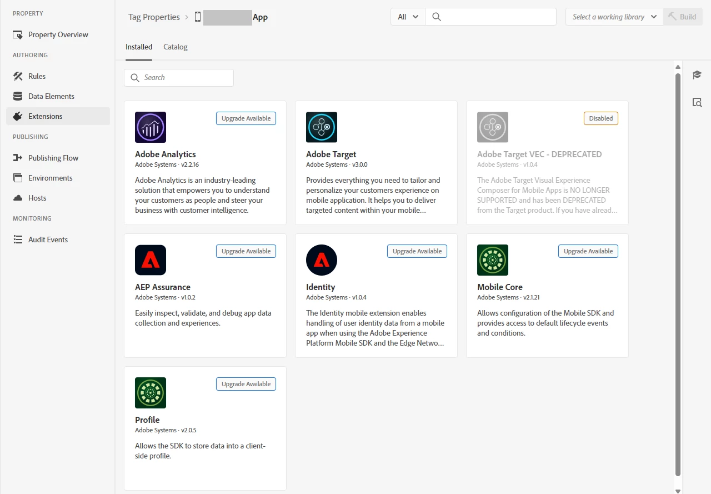Click the scrollbar up arrow
The width and height of the screenshot is (711, 494).
[x=678, y=67]
